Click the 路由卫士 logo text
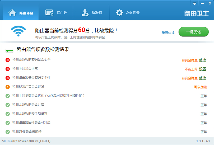The image size is (214, 145). click(x=196, y=14)
